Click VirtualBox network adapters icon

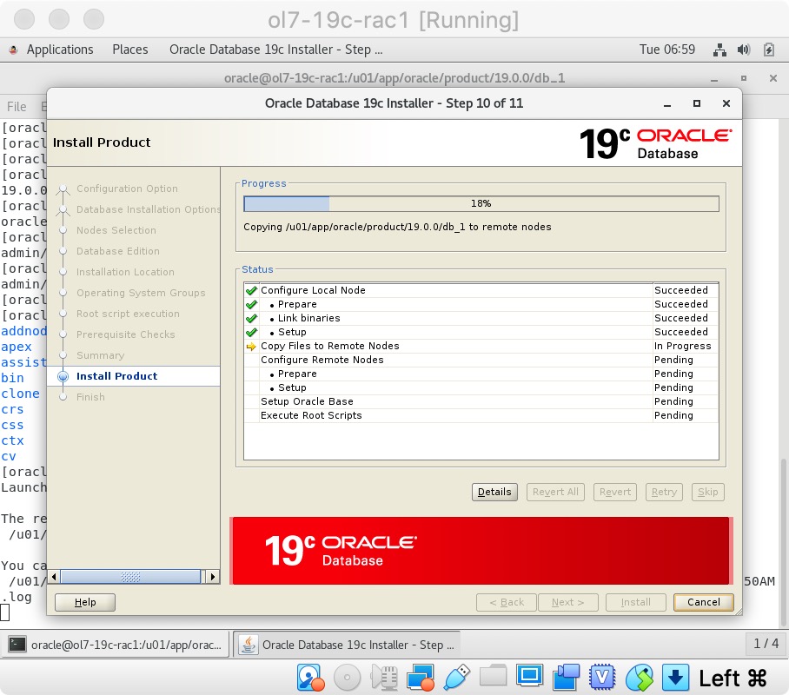click(421, 678)
